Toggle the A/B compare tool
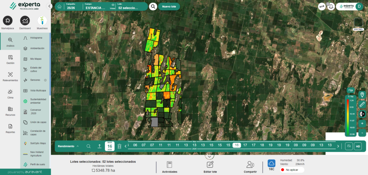Image resolution: width=368 pixels, height=175 pixels. pyautogui.click(x=362, y=114)
